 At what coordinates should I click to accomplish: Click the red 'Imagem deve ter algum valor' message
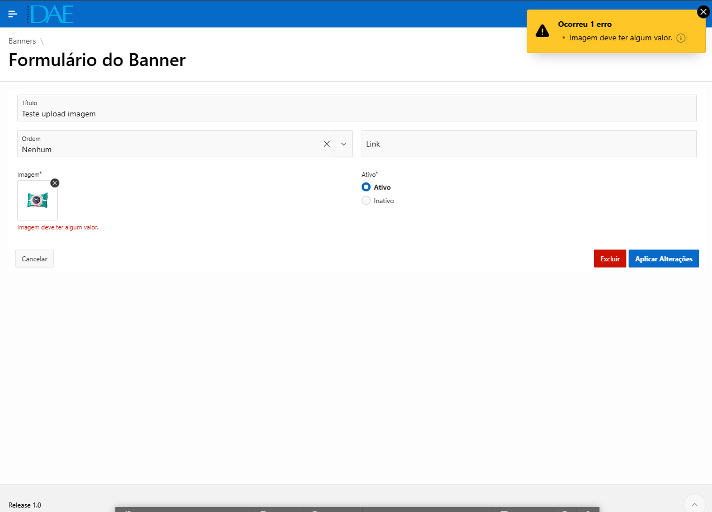click(x=58, y=227)
